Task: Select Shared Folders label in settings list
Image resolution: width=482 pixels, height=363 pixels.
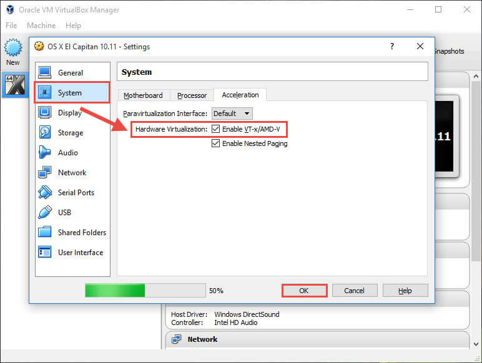Action: pos(82,232)
